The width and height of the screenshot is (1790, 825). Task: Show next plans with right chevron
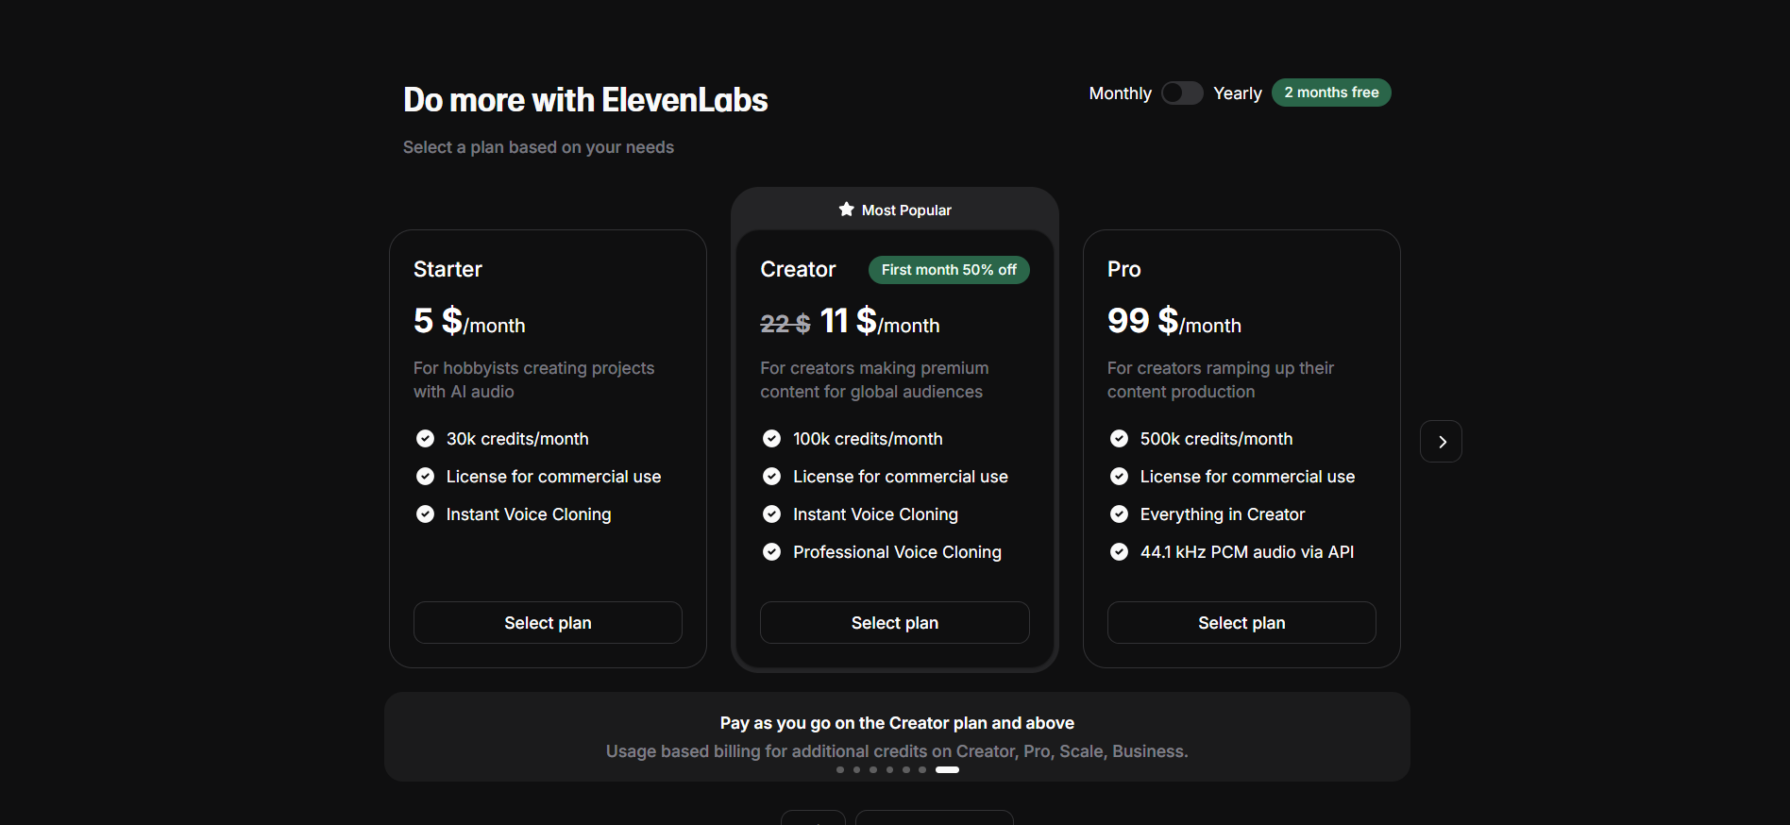[x=1441, y=441]
